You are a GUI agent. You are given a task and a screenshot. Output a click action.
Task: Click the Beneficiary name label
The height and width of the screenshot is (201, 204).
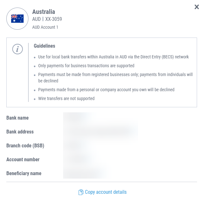coord(24,174)
